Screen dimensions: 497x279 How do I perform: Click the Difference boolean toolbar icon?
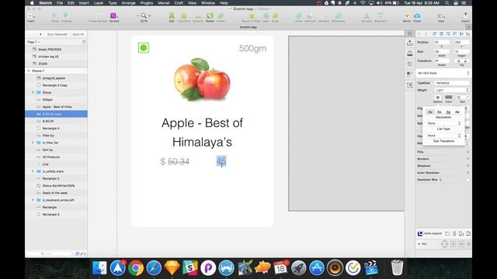click(x=339, y=15)
